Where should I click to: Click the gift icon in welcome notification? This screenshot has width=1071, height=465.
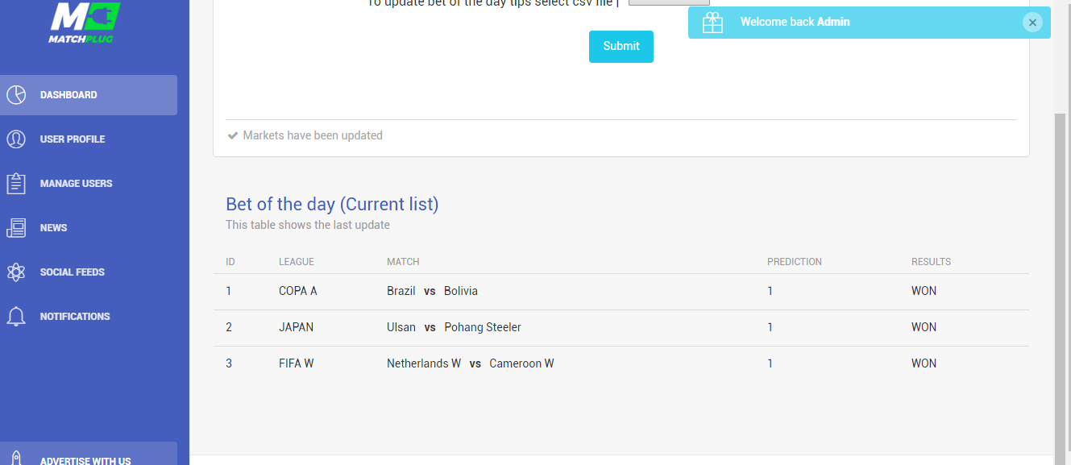[x=712, y=23]
